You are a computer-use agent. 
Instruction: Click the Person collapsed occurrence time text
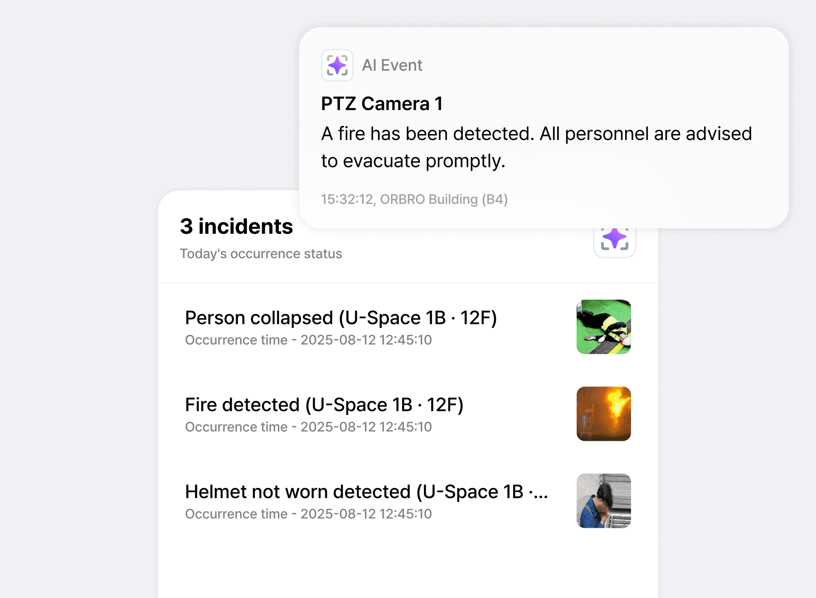tap(308, 340)
